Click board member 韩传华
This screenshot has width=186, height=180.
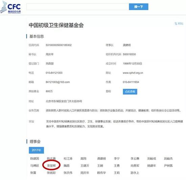pyautogui.click(x=101, y=173)
